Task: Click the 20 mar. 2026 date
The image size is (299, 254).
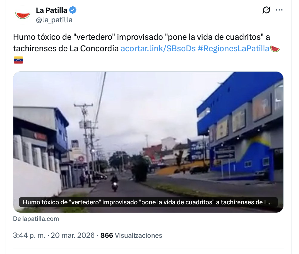Action: click(x=73, y=235)
